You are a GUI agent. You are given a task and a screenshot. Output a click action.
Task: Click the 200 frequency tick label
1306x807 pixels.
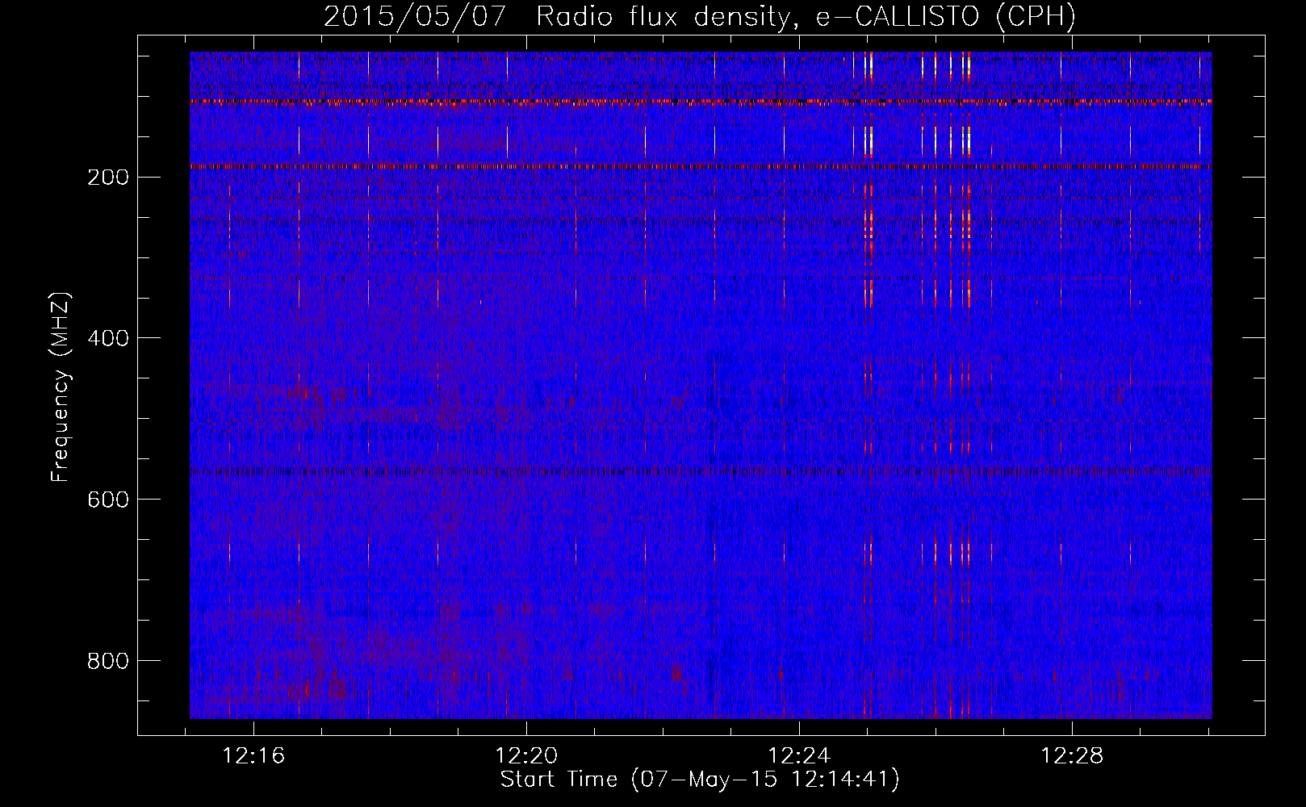107,177
